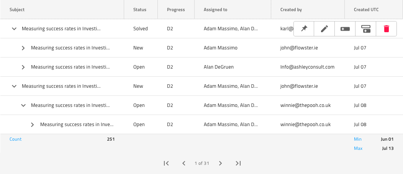Sort by the Subject column header
The width and height of the screenshot is (403, 174).
tap(17, 10)
